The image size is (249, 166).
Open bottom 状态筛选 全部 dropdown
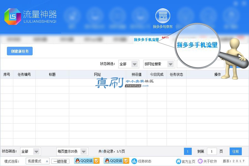36,152
